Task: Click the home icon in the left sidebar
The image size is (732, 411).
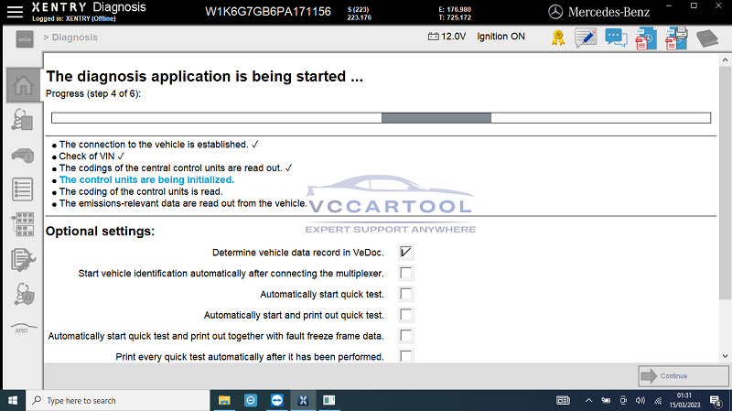Action: [x=23, y=85]
